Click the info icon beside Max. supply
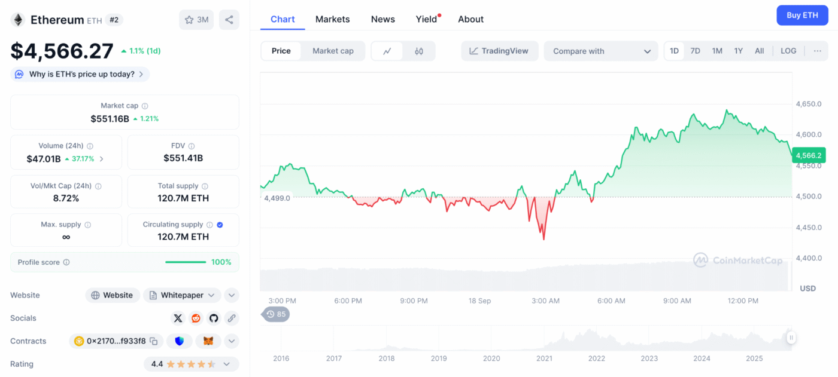Viewport: 838px width, 377px height. click(88, 225)
